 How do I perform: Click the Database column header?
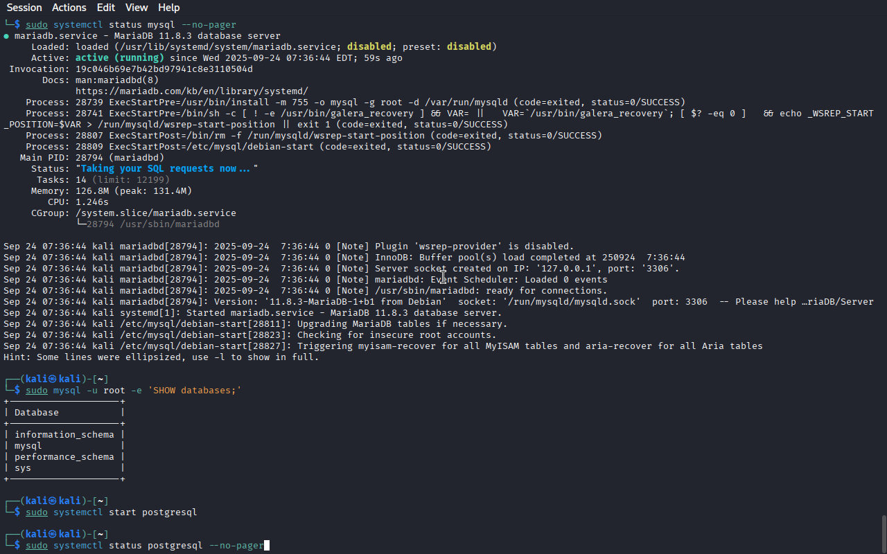pos(37,413)
